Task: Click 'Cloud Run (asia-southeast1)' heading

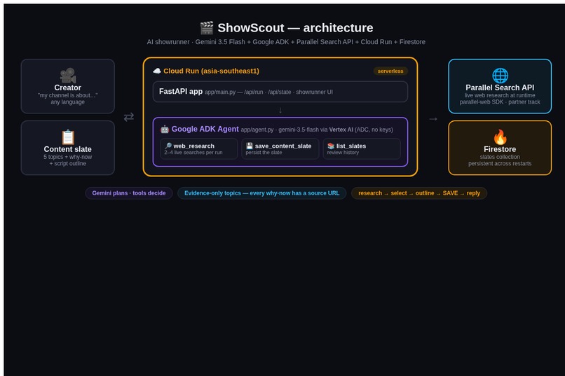Action: click(x=211, y=71)
